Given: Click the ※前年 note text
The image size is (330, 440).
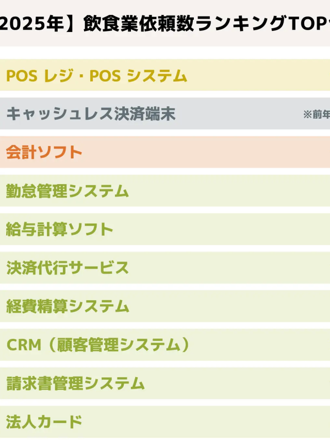Looking at the screenshot, I should coord(316,115).
